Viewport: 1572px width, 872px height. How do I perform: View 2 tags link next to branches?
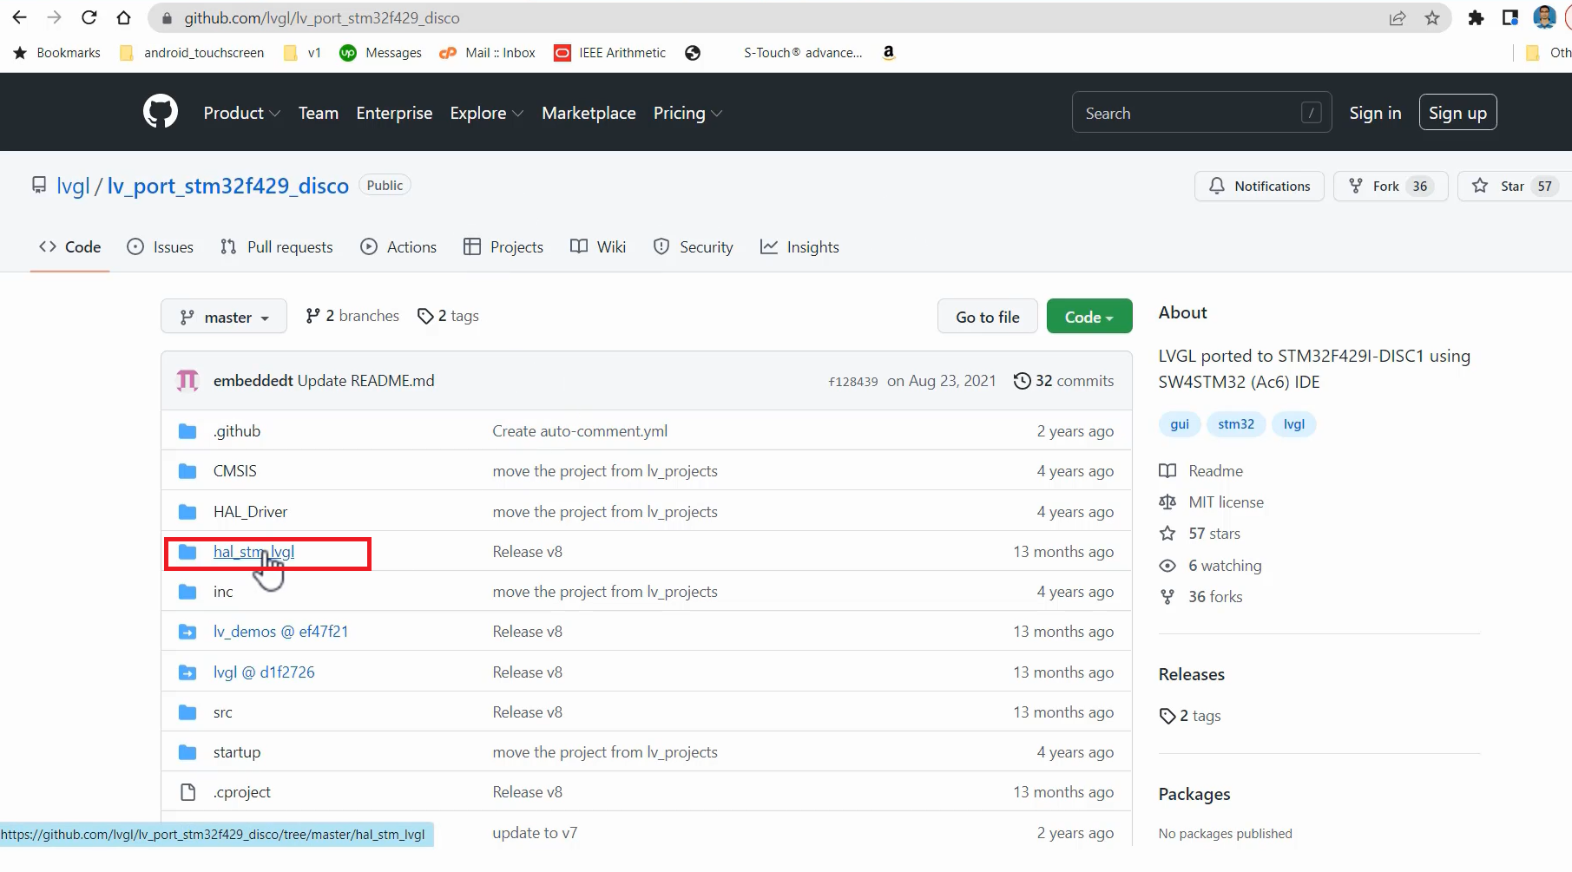[448, 316]
